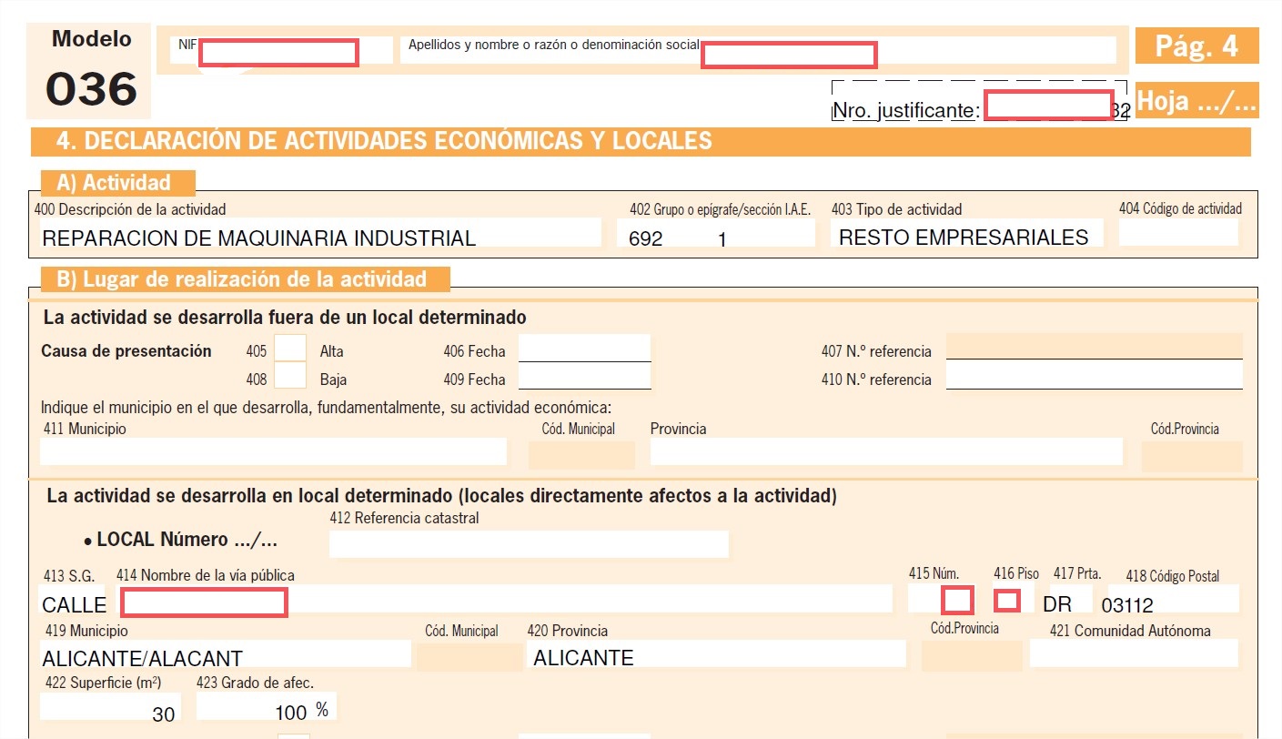Click the Causa de presentación label
Viewport: 1282px width, 739px height.
coord(126,351)
